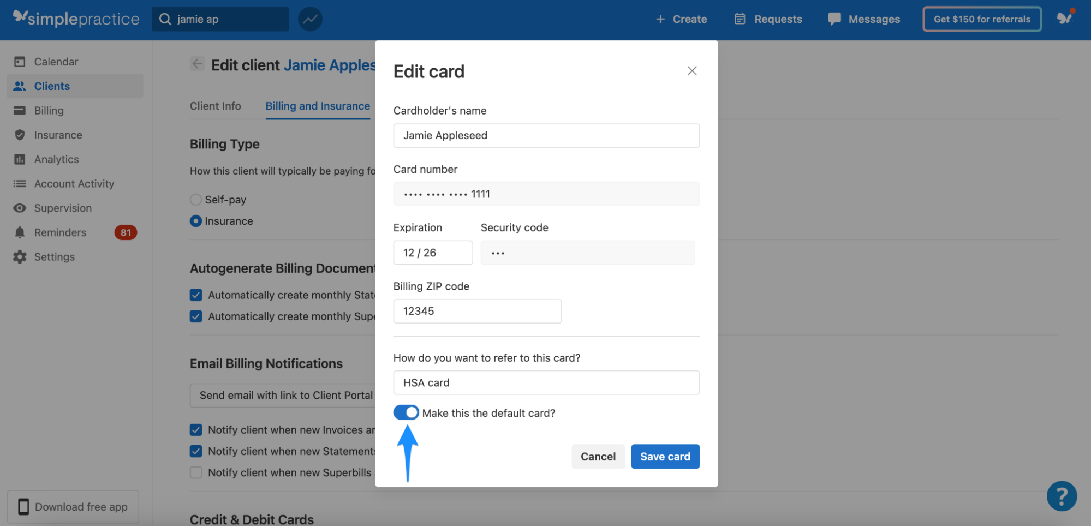Open the Calendar from the sidebar

55,61
